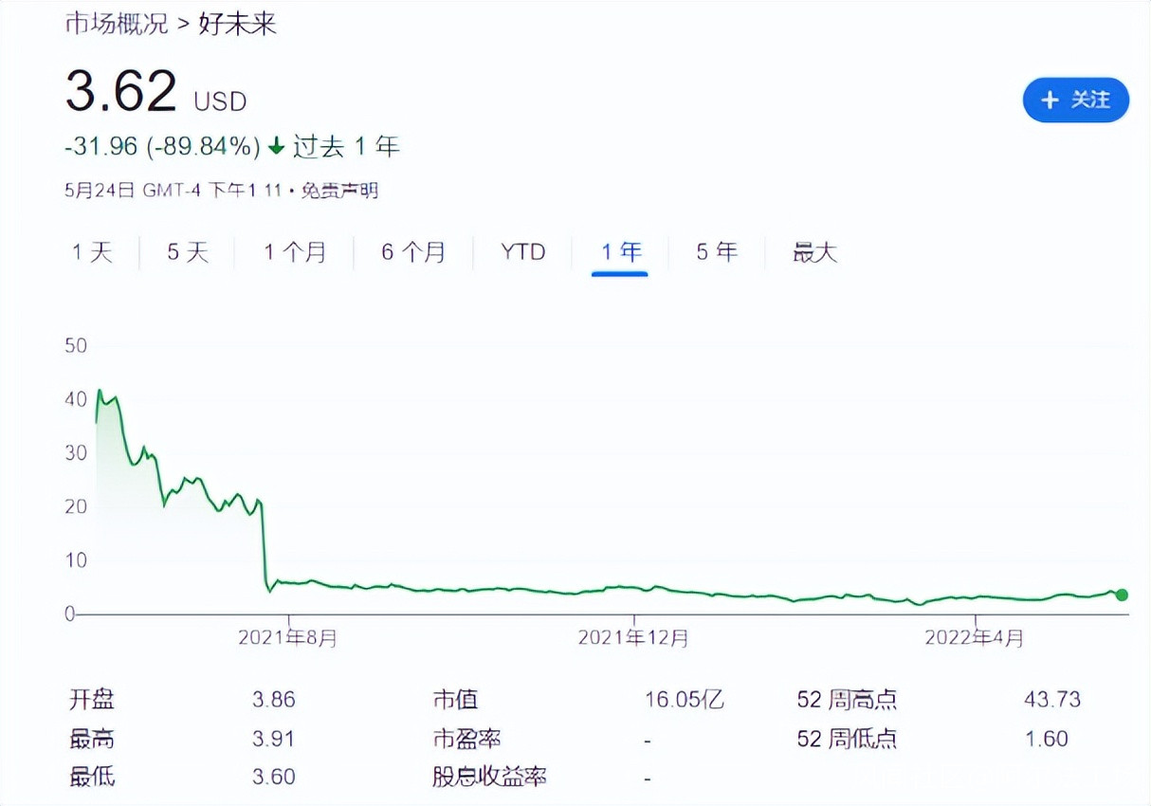Image resolution: width=1151 pixels, height=806 pixels.
Task: Choose the YTD range tab
Action: [523, 252]
